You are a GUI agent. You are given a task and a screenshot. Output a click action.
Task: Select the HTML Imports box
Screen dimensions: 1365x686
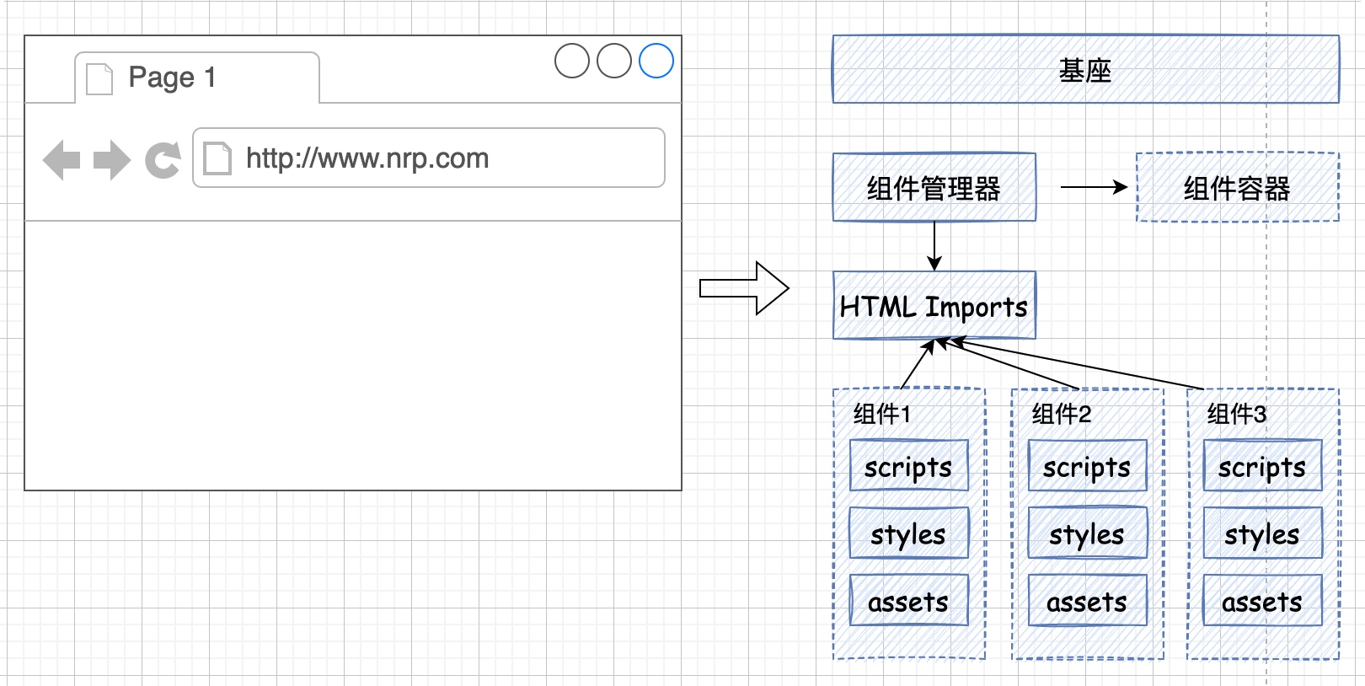(934, 305)
